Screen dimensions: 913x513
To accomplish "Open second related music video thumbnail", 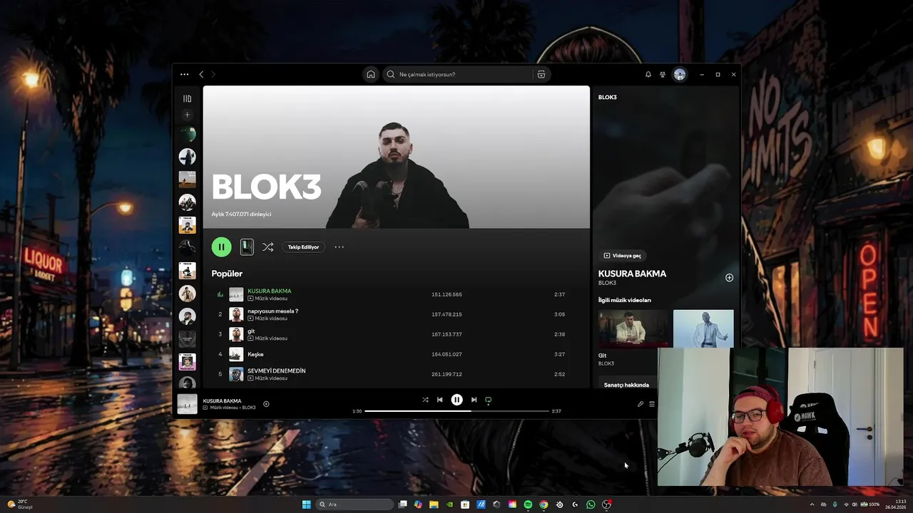I will point(703,328).
